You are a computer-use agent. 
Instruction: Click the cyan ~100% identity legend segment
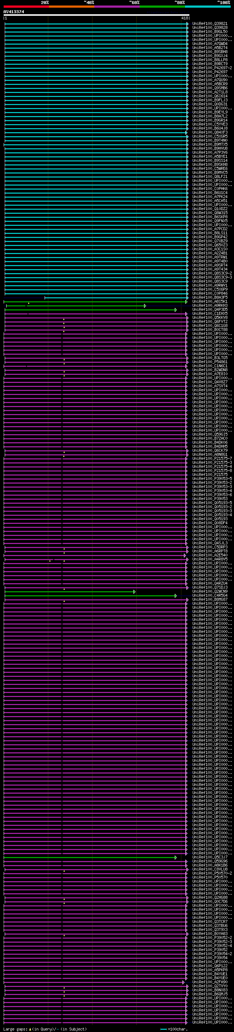click(x=208, y=7)
